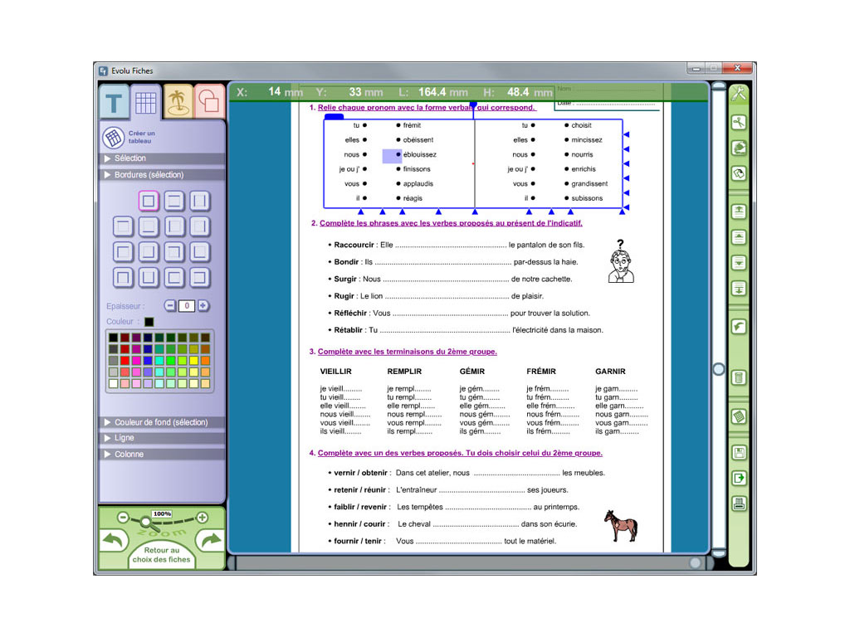
Task: Click the zoom in plus icon
Action: 202,518
